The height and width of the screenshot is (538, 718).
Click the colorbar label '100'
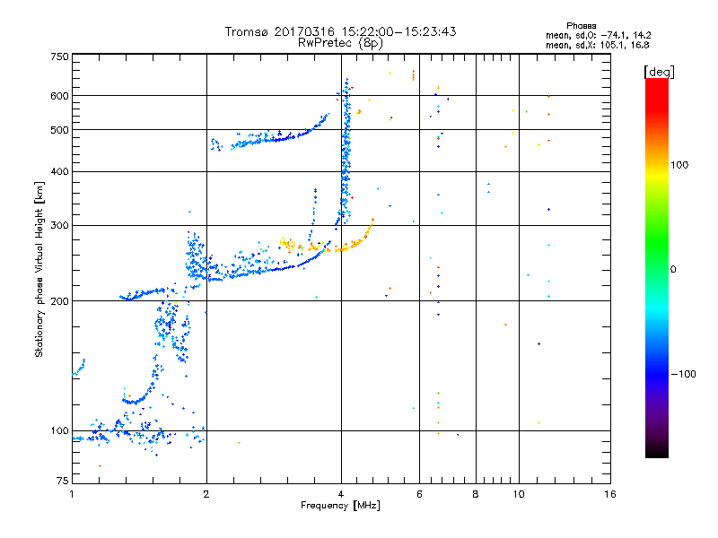pyautogui.click(x=679, y=165)
